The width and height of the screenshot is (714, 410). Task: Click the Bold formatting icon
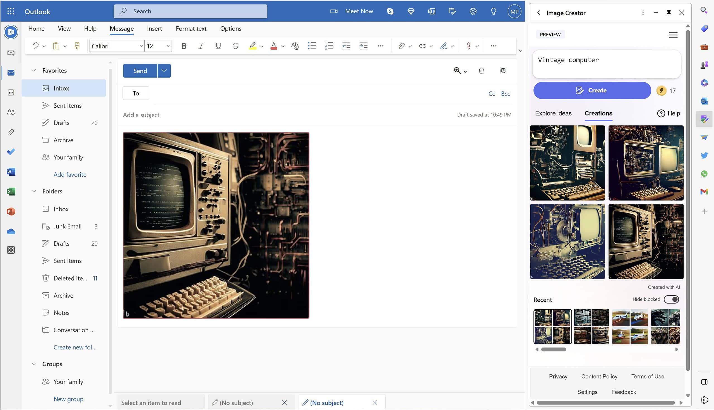(183, 46)
